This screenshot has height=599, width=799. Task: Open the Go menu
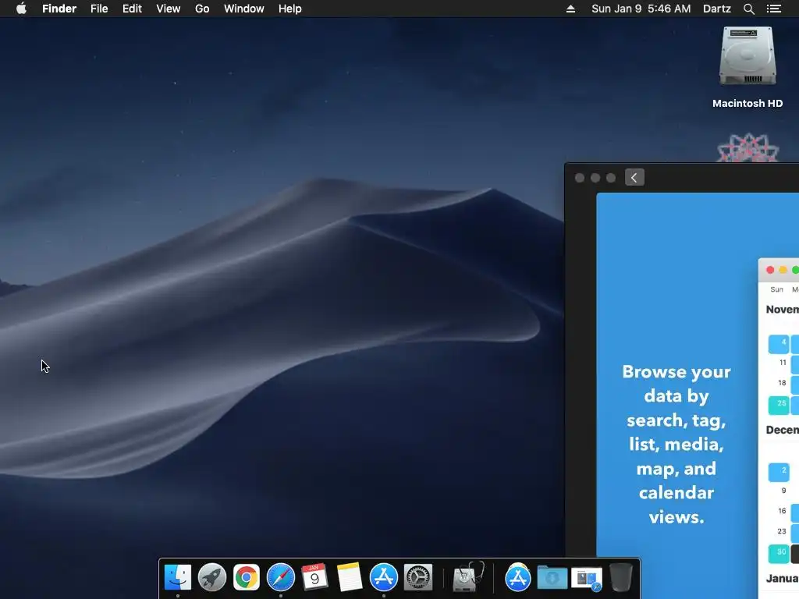click(x=202, y=9)
